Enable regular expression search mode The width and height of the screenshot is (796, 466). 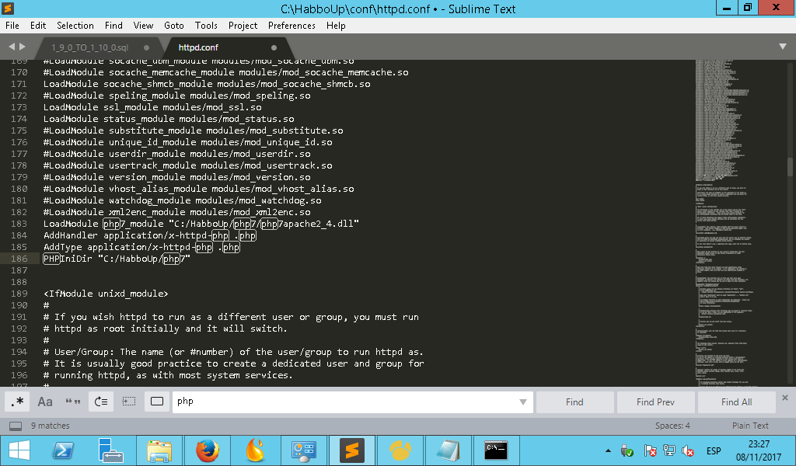tap(18, 402)
